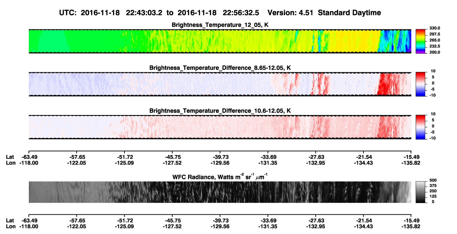Viewport: 457px width, 234px height.
Task: Click longitude '-127.52' beneath the 10.6-12.05 panel
Action: (x=172, y=163)
